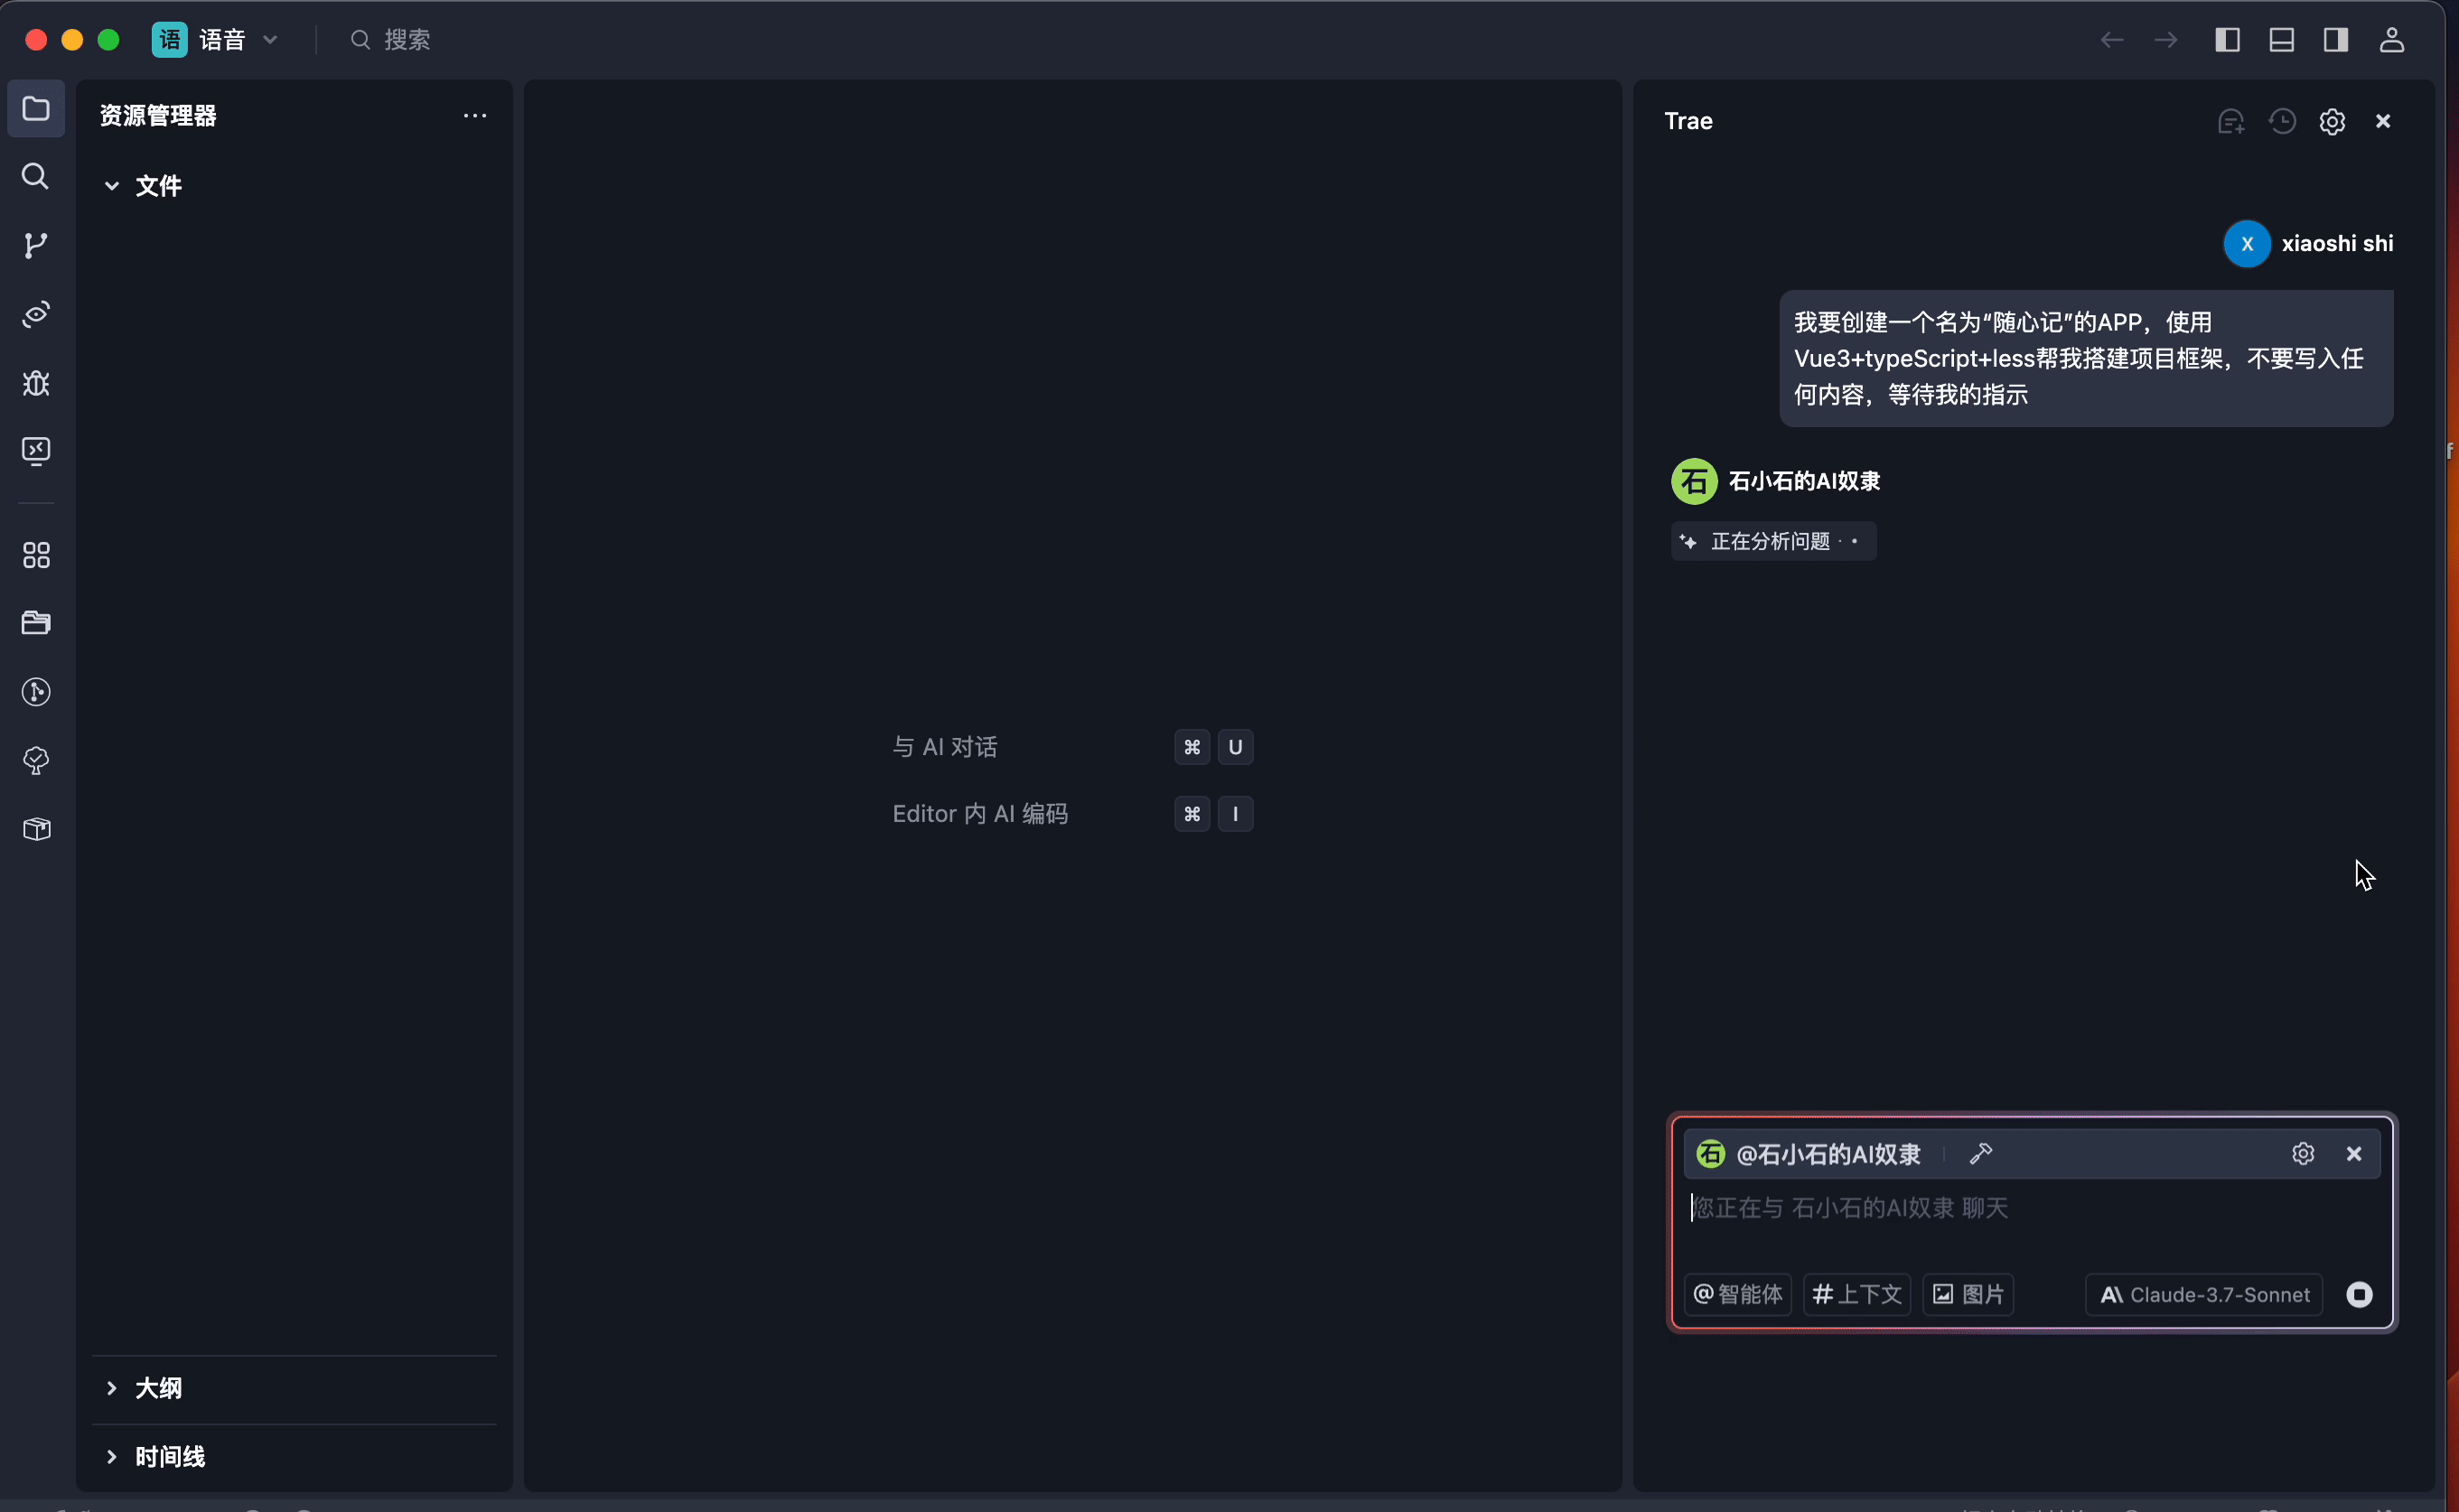Open the Run and Debug bug icon
Viewport: 2459px width, 1512px height.
click(36, 384)
